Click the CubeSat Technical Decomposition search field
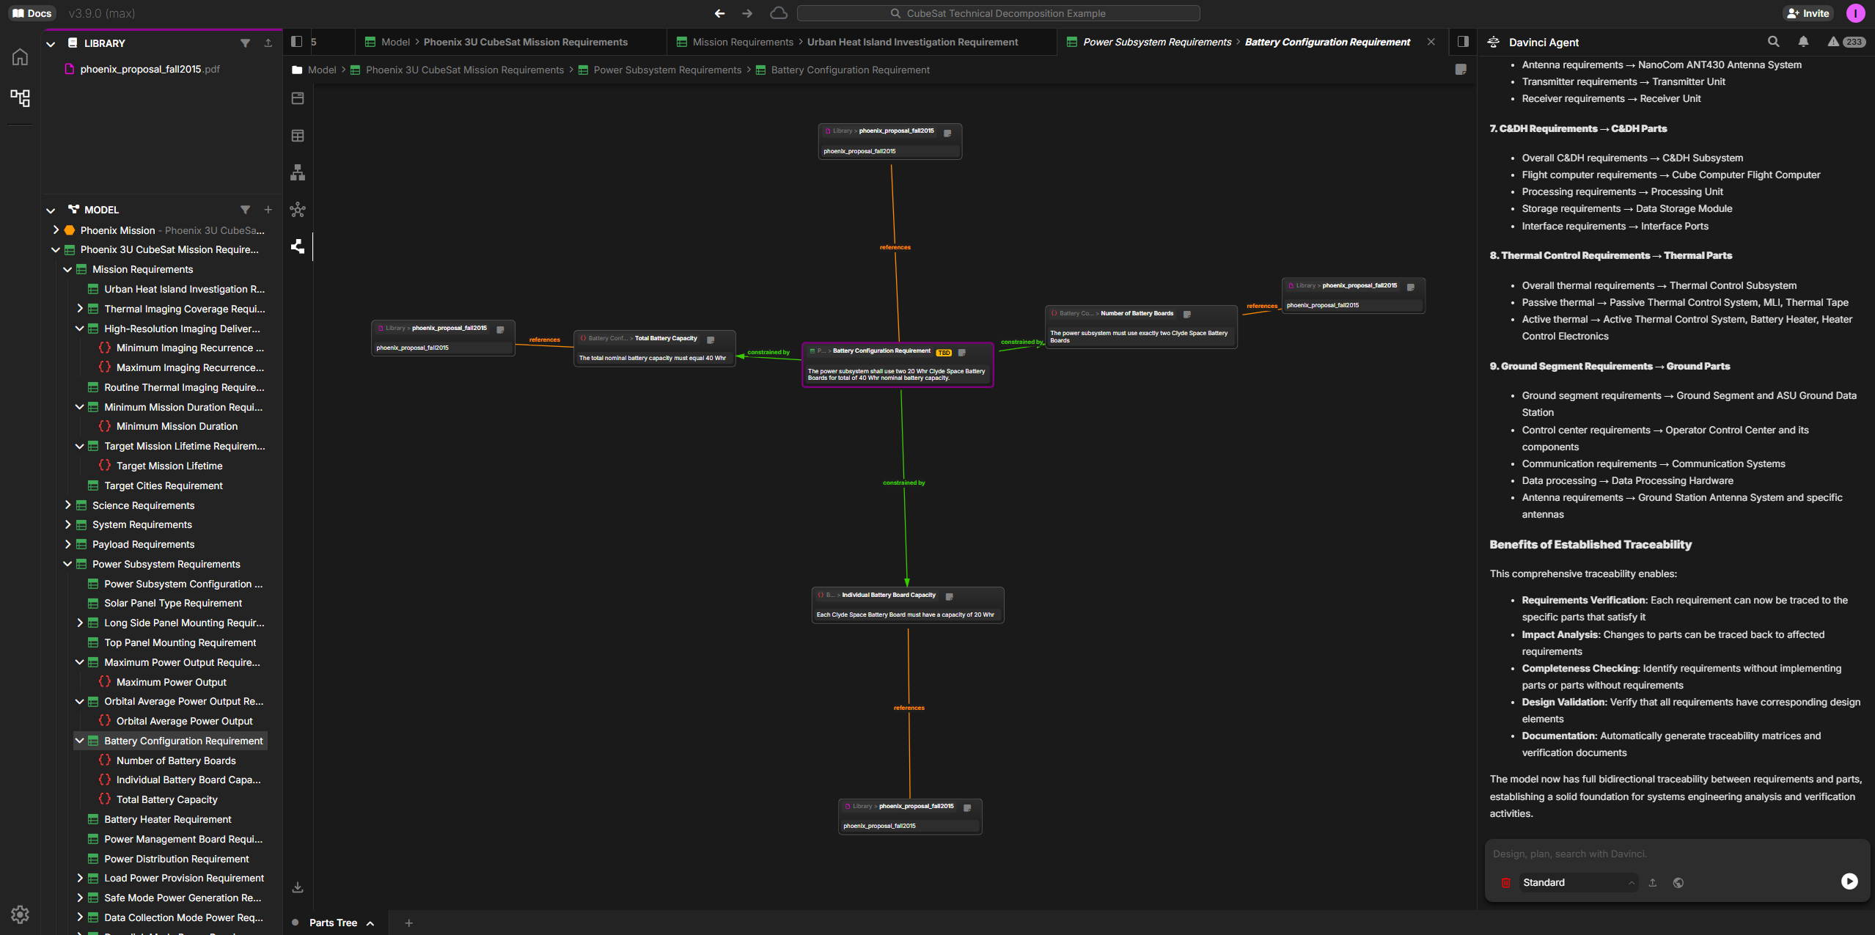 coord(999,12)
